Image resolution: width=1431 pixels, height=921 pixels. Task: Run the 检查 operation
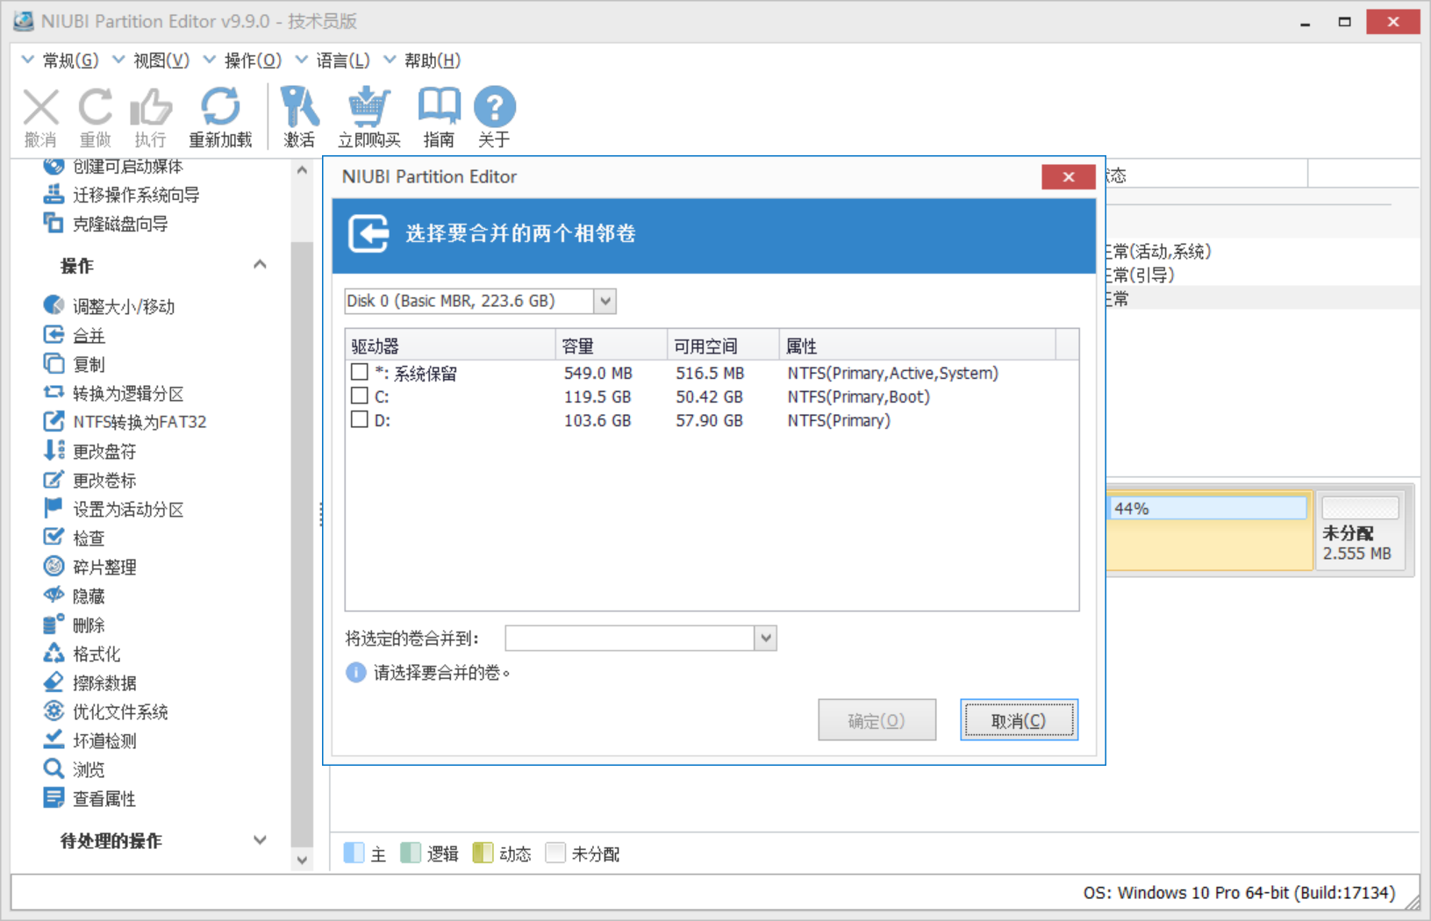(75, 538)
